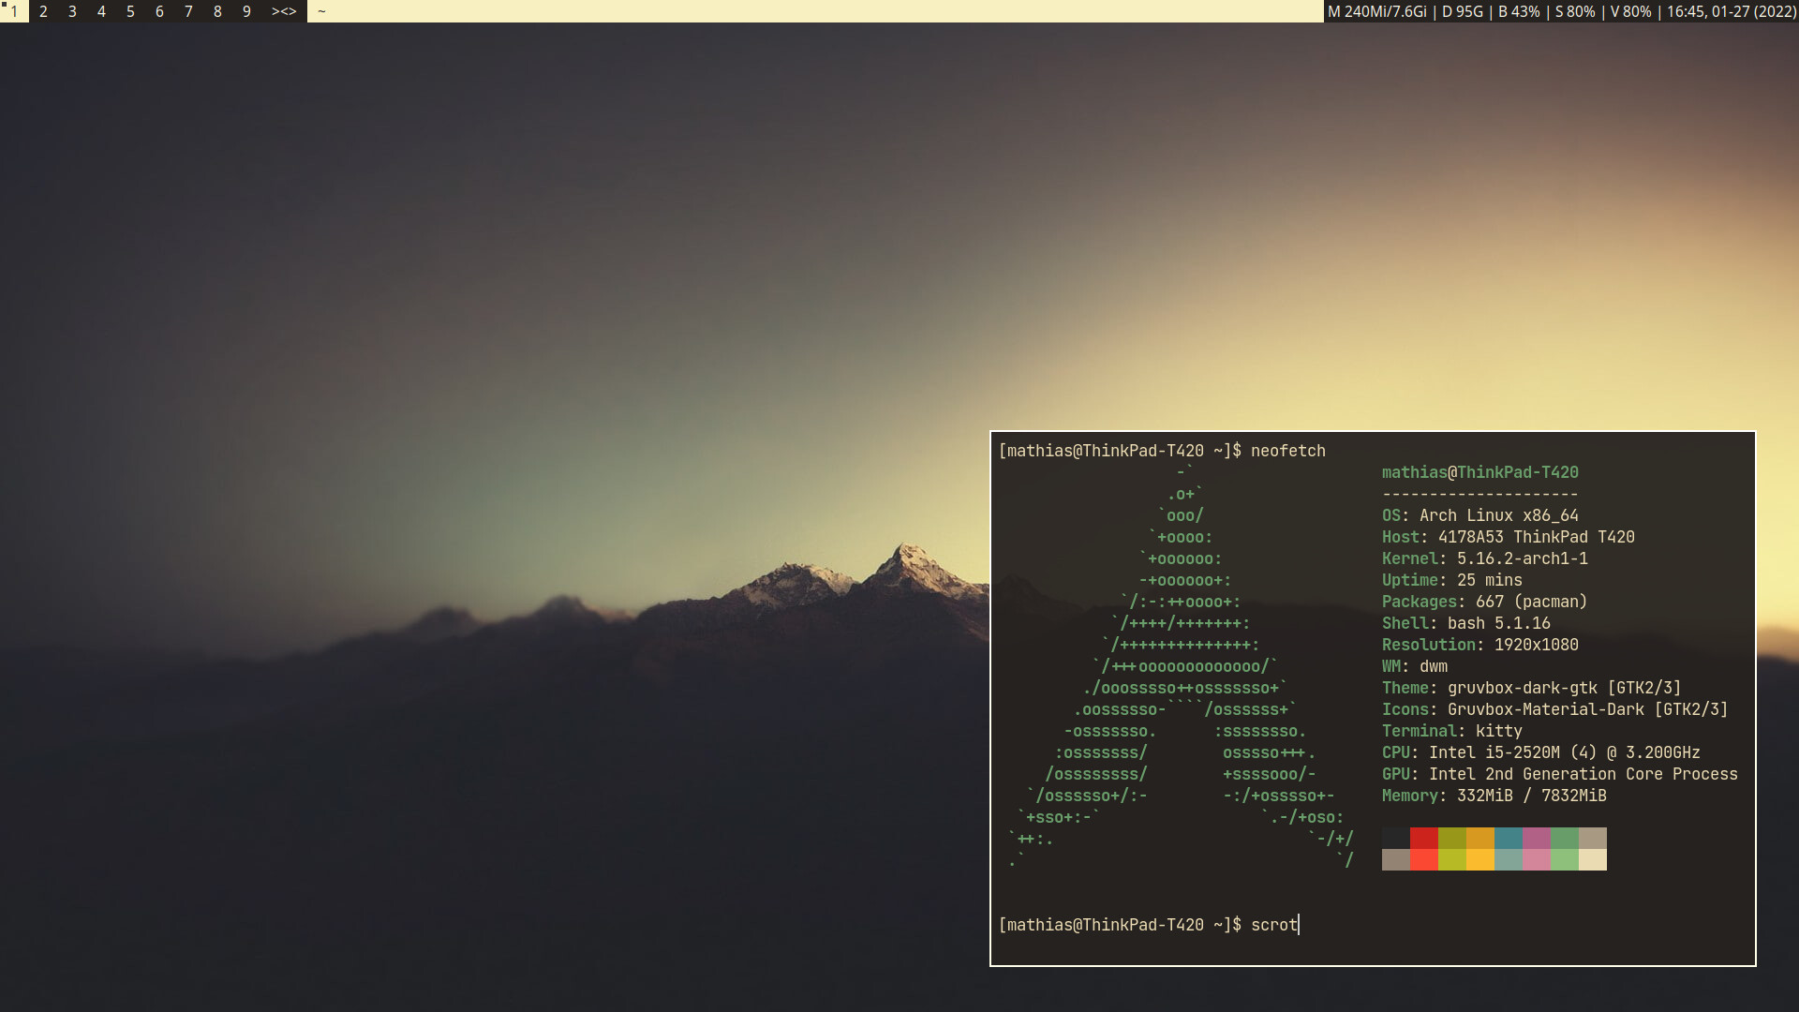The height and width of the screenshot is (1012, 1799).
Task: Click the Shell: bash 5.1.16 line
Action: click(x=1465, y=623)
